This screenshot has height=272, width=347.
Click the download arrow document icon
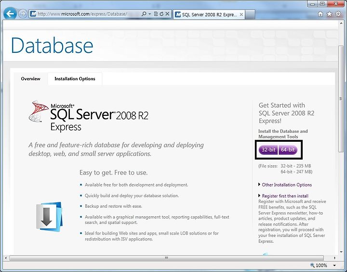[x=49, y=217]
